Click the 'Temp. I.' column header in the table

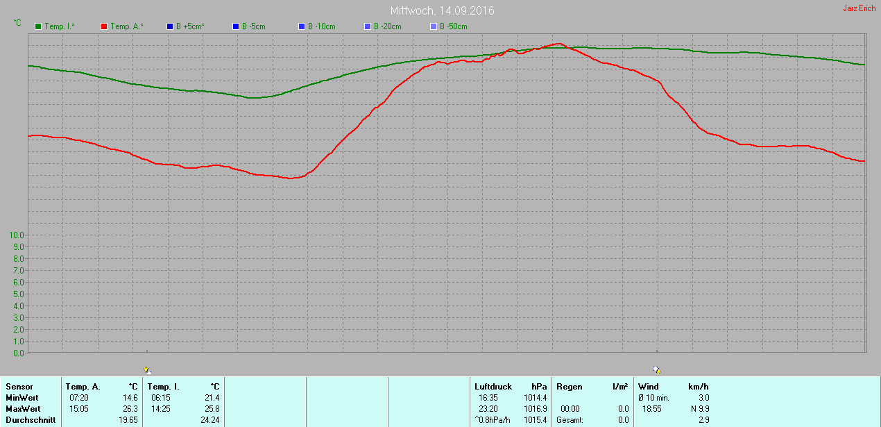[164, 387]
